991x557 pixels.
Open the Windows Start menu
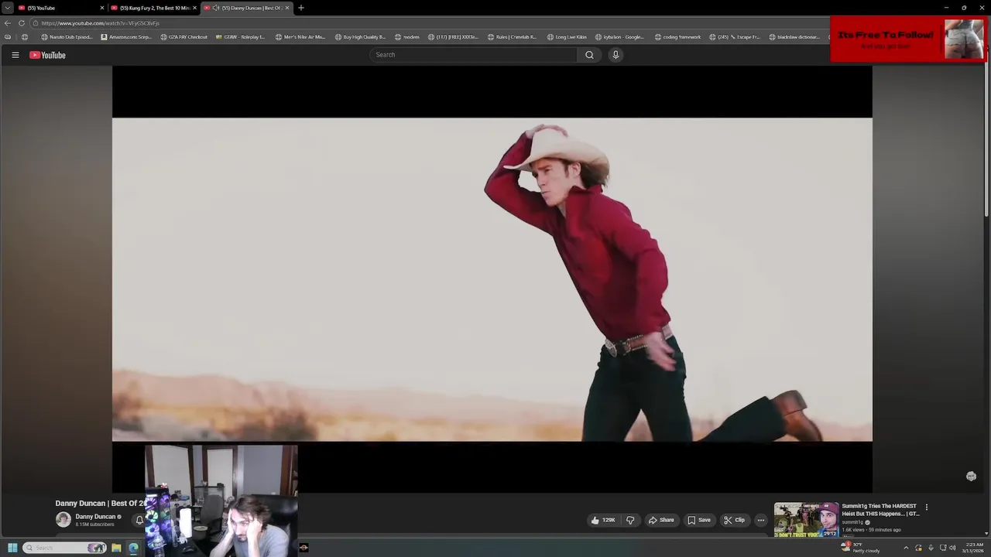tap(12, 548)
